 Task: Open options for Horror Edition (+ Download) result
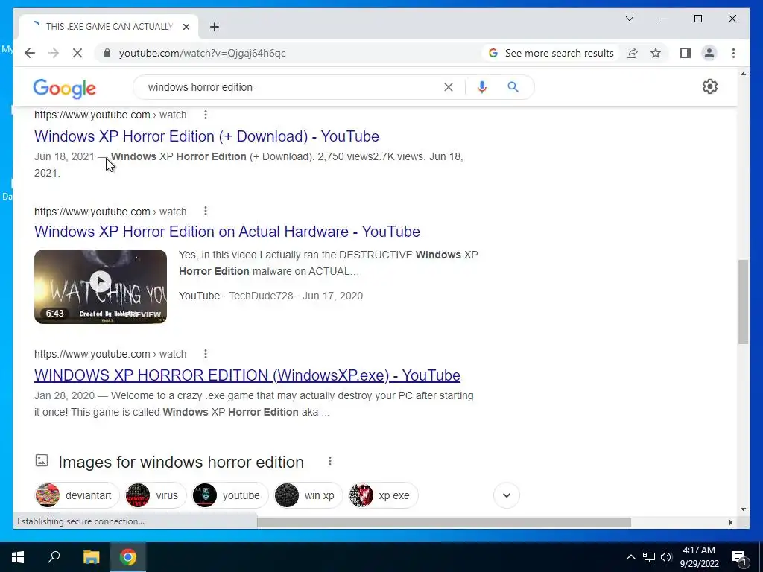pos(206,115)
